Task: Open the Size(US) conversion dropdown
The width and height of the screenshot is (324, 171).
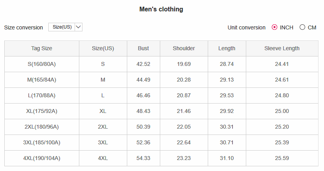Action: click(x=65, y=27)
